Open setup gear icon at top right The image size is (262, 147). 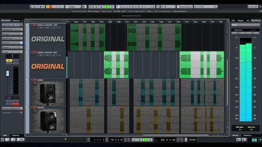260,7
